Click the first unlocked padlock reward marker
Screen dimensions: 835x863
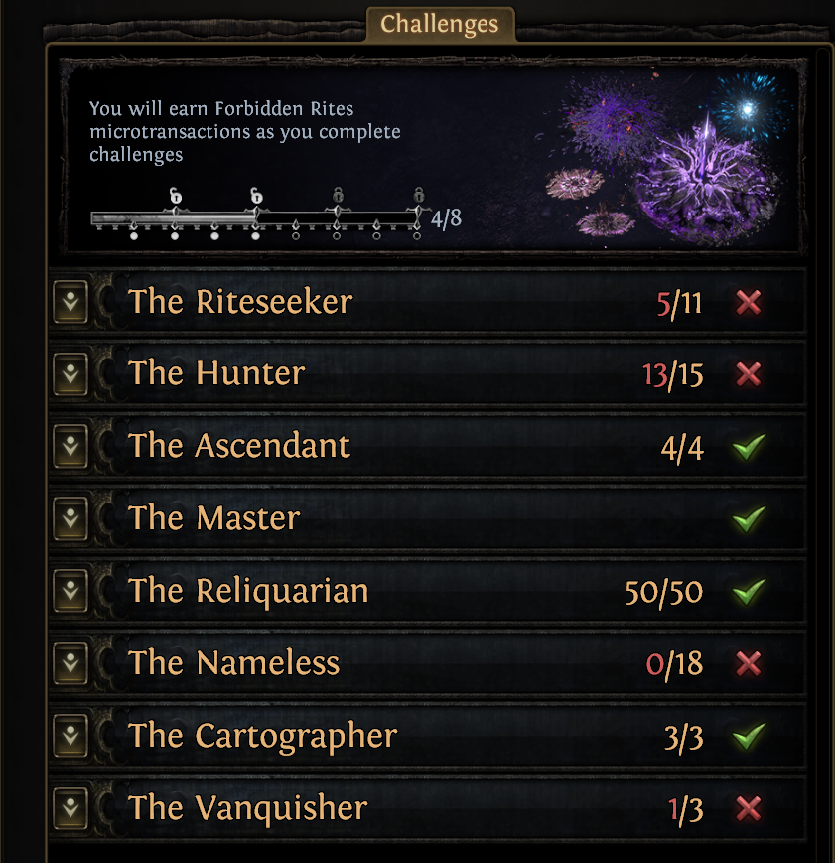click(175, 196)
